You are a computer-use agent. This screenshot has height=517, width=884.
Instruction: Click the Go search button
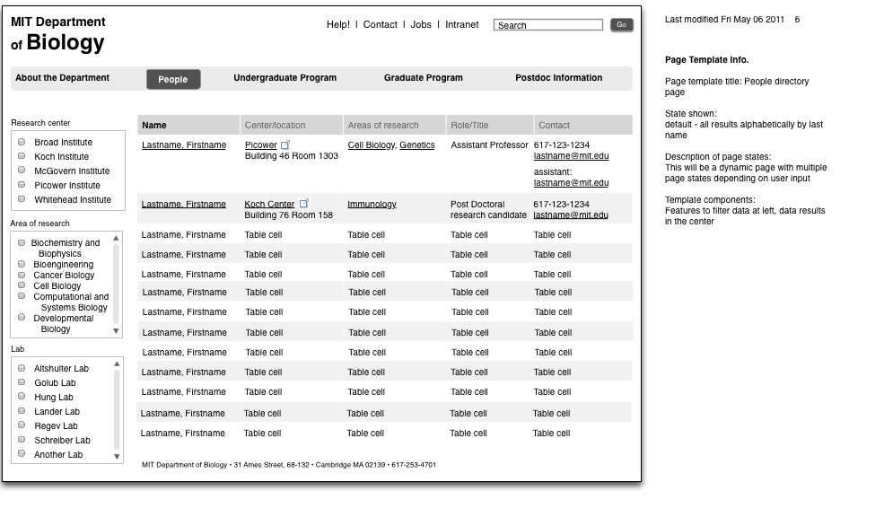(x=622, y=25)
